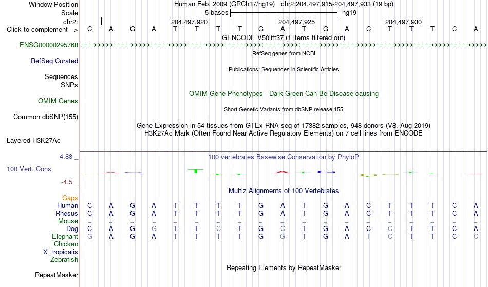Click the first base G in the Elephant row
The height and width of the screenshot is (287, 488).
[x=89, y=237]
